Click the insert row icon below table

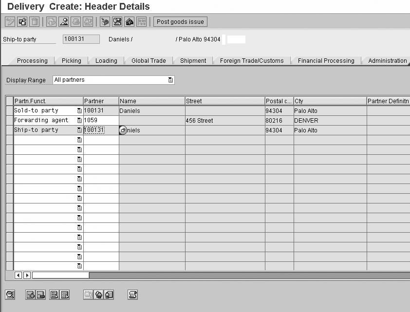coord(30,295)
